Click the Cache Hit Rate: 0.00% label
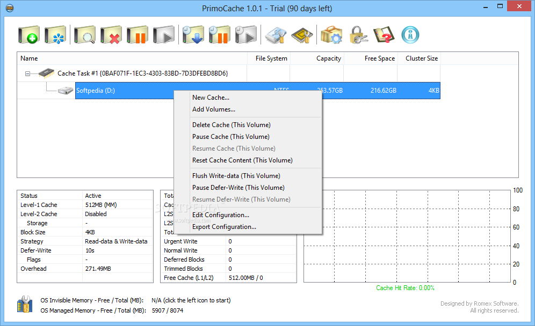 click(406, 288)
